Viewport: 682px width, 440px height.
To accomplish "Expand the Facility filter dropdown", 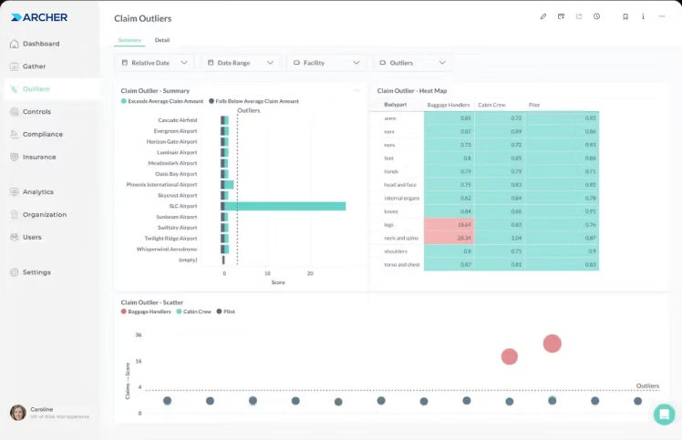I will (327, 63).
